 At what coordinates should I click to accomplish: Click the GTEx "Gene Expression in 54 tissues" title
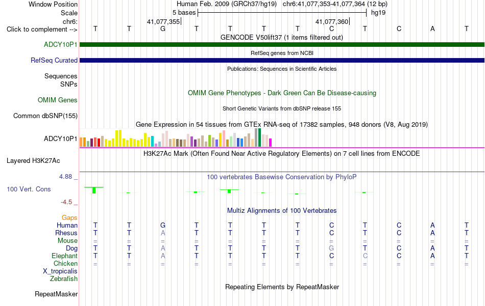pyautogui.click(x=282, y=124)
